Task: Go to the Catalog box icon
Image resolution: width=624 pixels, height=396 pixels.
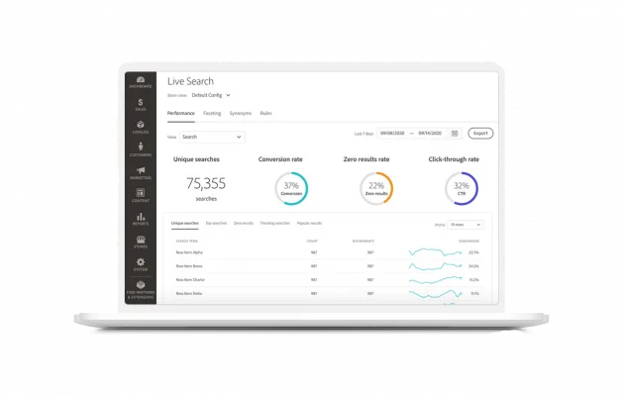Action: 141,126
